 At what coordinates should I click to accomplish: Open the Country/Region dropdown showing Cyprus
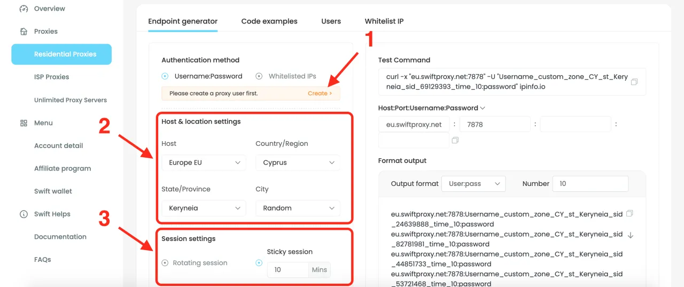click(298, 162)
